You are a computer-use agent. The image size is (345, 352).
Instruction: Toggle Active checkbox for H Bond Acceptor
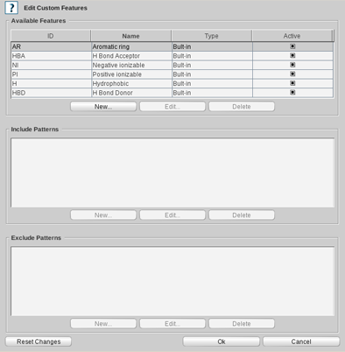click(x=292, y=55)
